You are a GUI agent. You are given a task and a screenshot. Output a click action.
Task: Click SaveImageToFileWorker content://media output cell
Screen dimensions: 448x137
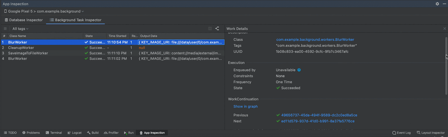pos(181,53)
